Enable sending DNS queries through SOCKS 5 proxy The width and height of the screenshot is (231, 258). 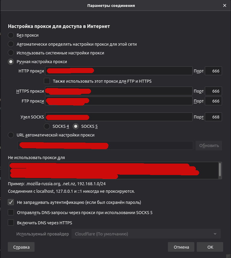(11, 212)
